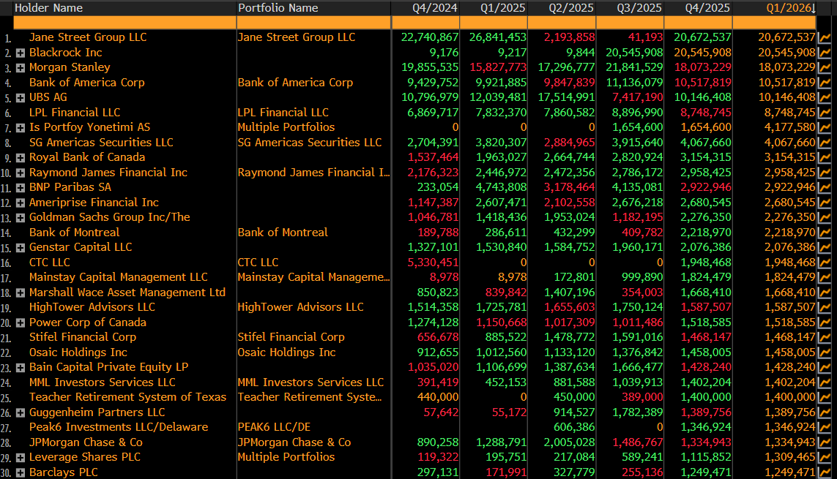Toggle sort on the Q1/2026 column header

click(775, 8)
